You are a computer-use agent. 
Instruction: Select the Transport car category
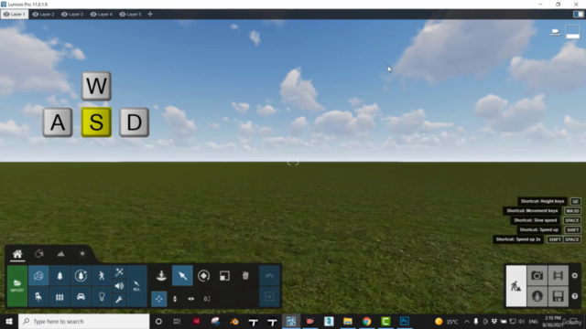pyautogui.click(x=81, y=297)
